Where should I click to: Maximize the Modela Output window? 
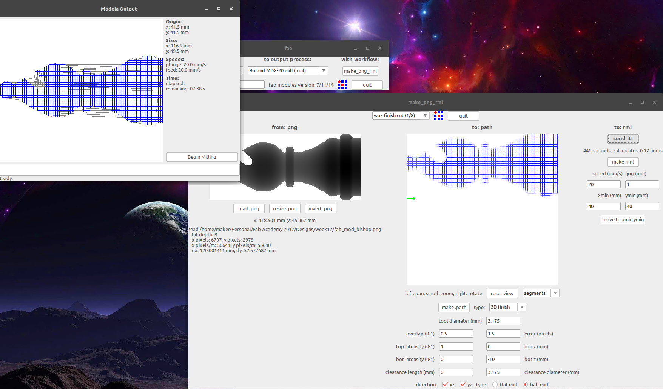[x=219, y=9]
